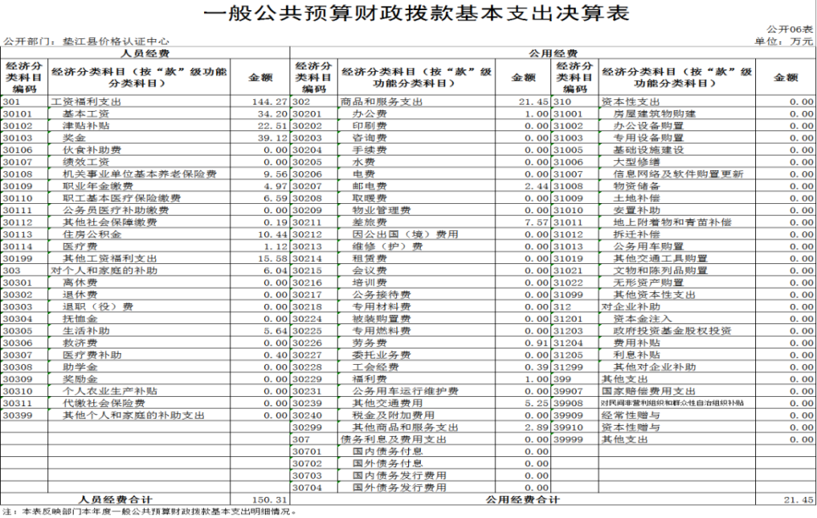Select the 公开06表 label
Image resolution: width=817 pixels, height=518 pixels.
tap(789, 30)
